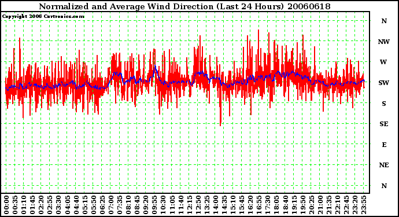
Task: Click the 05:15 time axis label
Action: point(85,205)
